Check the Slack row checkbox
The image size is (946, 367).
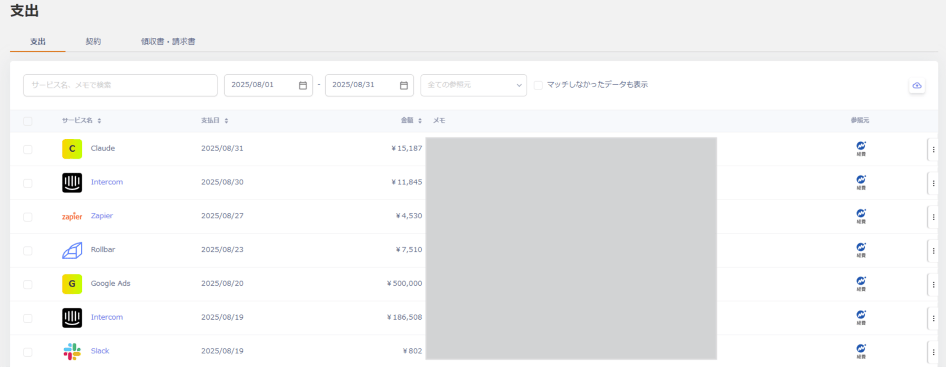[28, 352]
